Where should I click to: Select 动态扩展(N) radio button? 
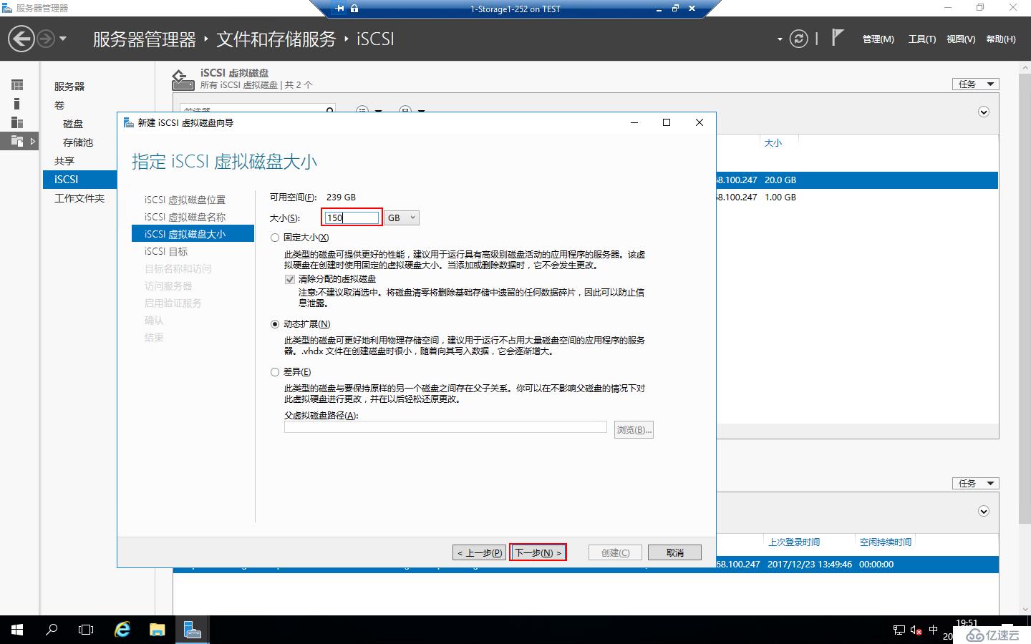click(275, 324)
